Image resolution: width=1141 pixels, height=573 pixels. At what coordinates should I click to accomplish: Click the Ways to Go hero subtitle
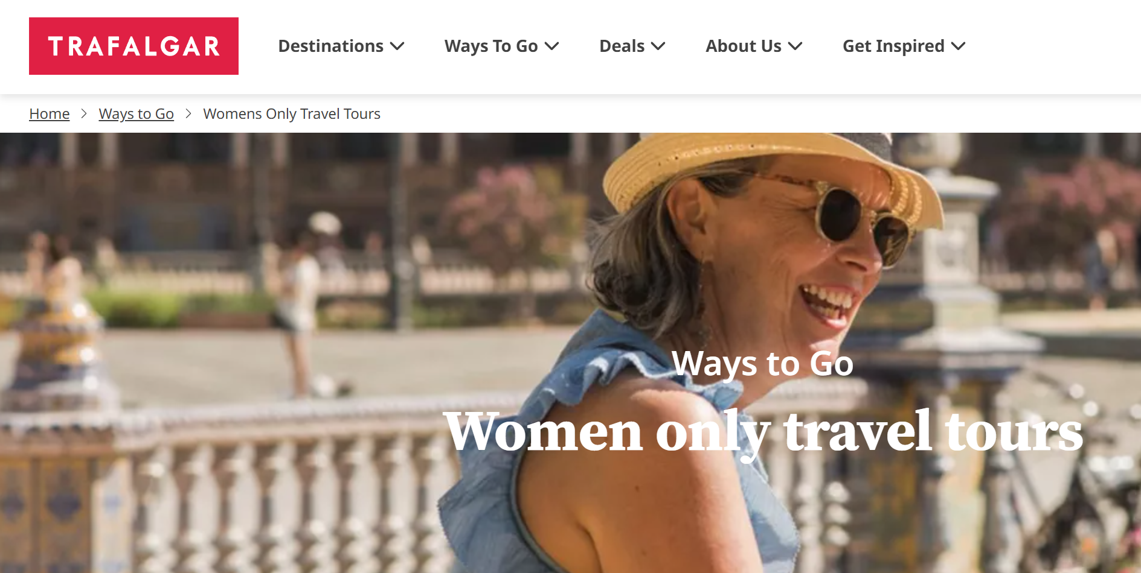tap(762, 363)
